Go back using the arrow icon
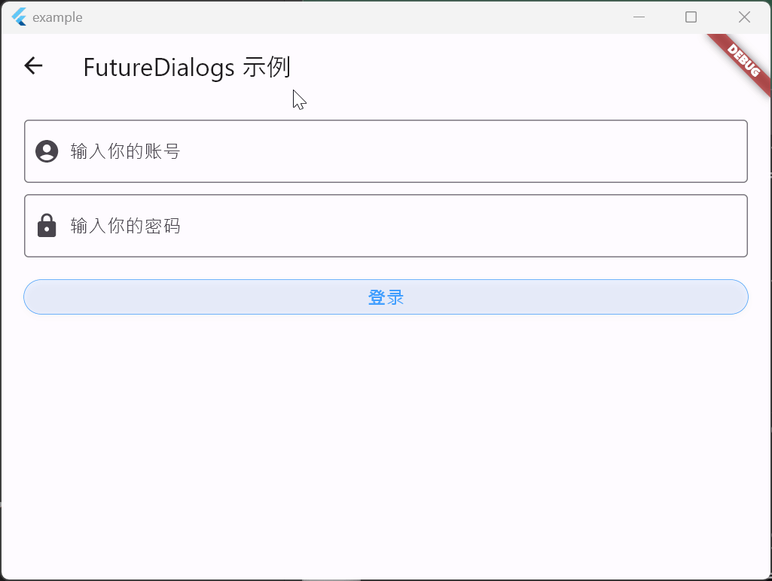 33,66
